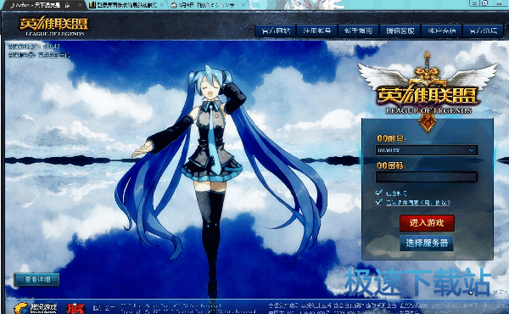Open the 选择服务器 server selection button
The image size is (509, 314).
(427, 243)
